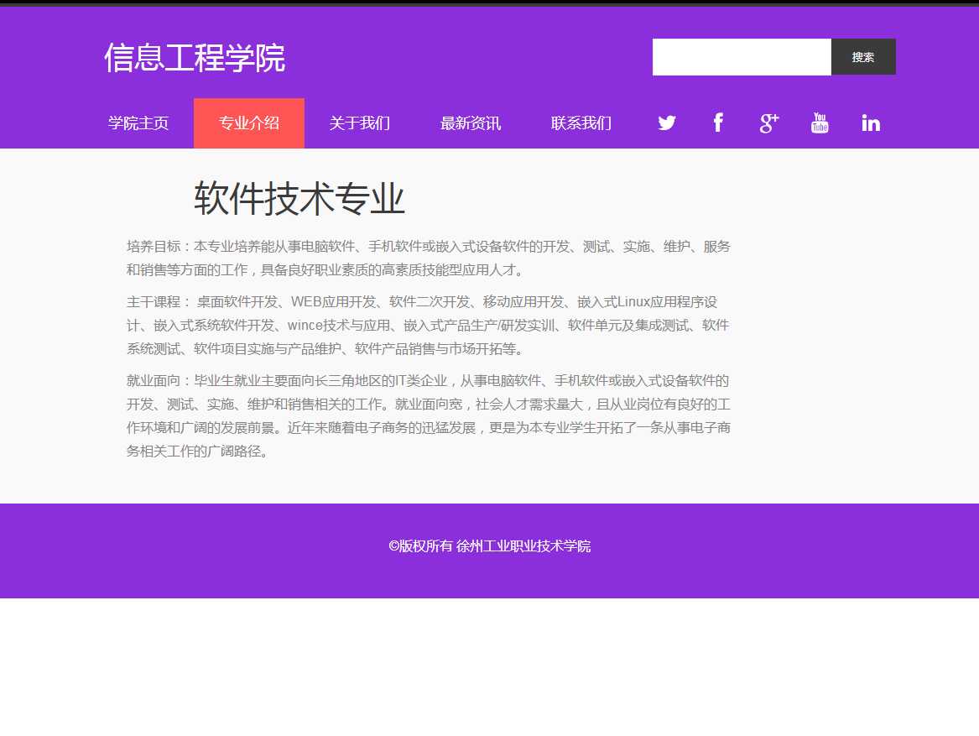
Task: Click the ©版权所有 copyright text in footer
Action: coord(420,546)
